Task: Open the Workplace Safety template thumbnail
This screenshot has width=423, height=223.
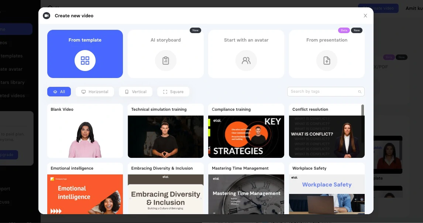Action: [x=327, y=194]
